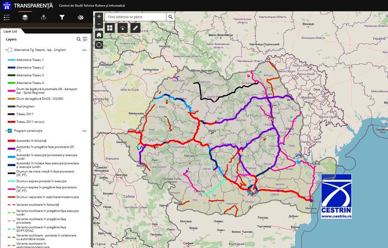This screenshot has width=388, height=248.
Task: Click the Find address or place field
Action: tap(135, 16)
